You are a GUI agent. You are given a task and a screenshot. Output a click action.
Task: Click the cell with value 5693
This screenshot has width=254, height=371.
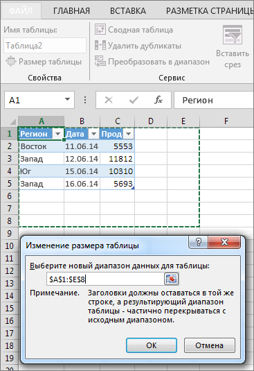click(x=118, y=184)
